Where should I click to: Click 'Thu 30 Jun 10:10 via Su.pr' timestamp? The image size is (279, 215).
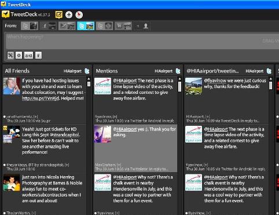28,121
